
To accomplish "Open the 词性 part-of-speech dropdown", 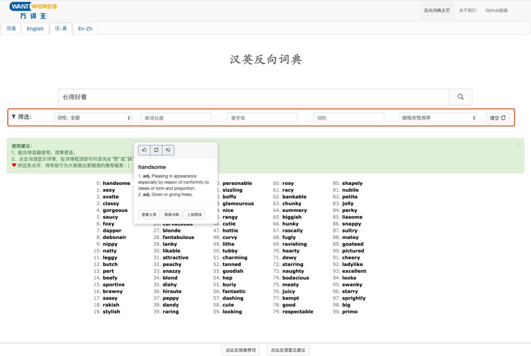I will tap(93, 118).
